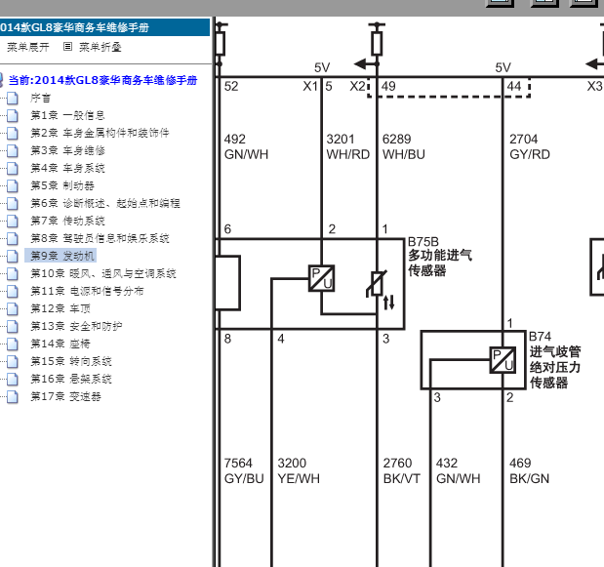Viewport: 604px width, 567px height.
Task: Click the page icon beside 第10章
Action: tap(13, 273)
